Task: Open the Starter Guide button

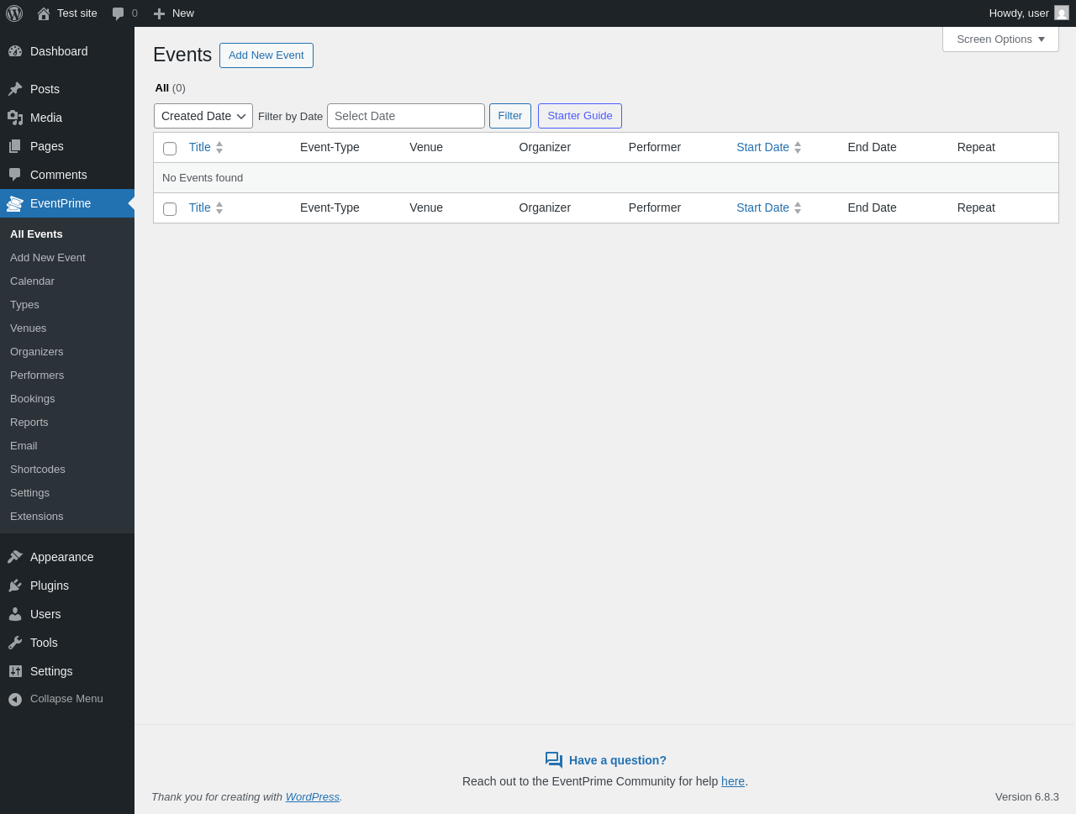Action: pos(580,116)
